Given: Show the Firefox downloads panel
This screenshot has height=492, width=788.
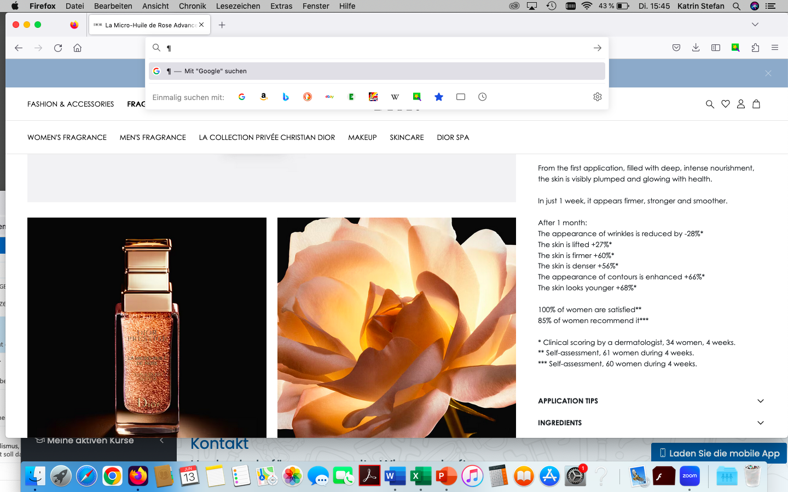Looking at the screenshot, I should pos(696,48).
